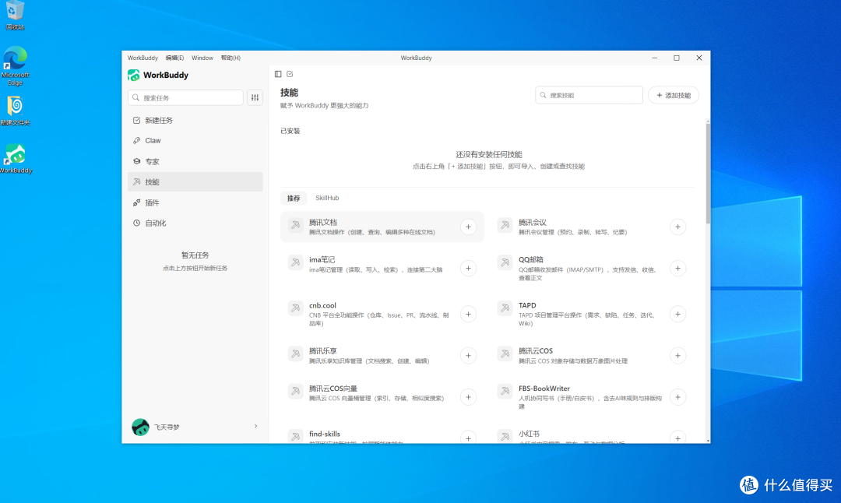Open 自动化 in the sidebar
Image resolution: width=841 pixels, height=503 pixels.
point(195,223)
